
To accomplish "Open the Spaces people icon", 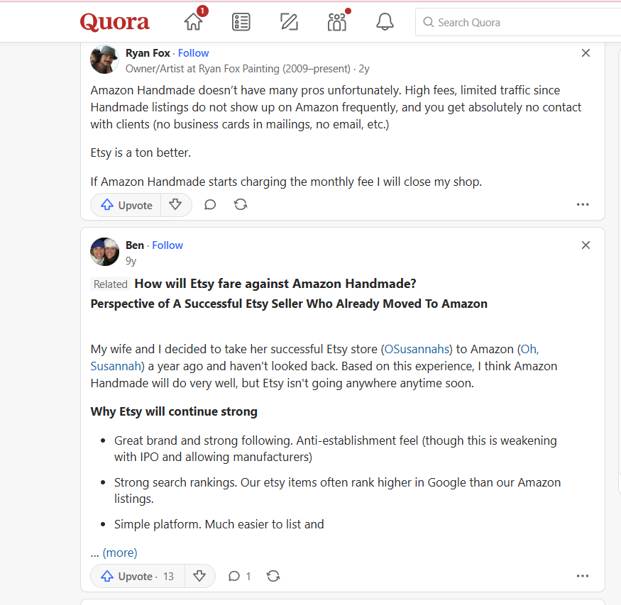I will click(336, 22).
